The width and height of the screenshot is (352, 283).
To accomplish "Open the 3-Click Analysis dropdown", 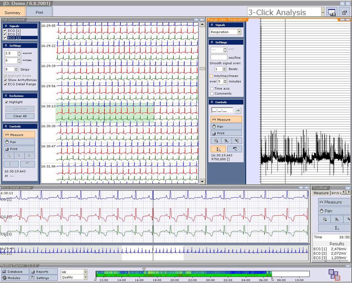I will 323,13.
